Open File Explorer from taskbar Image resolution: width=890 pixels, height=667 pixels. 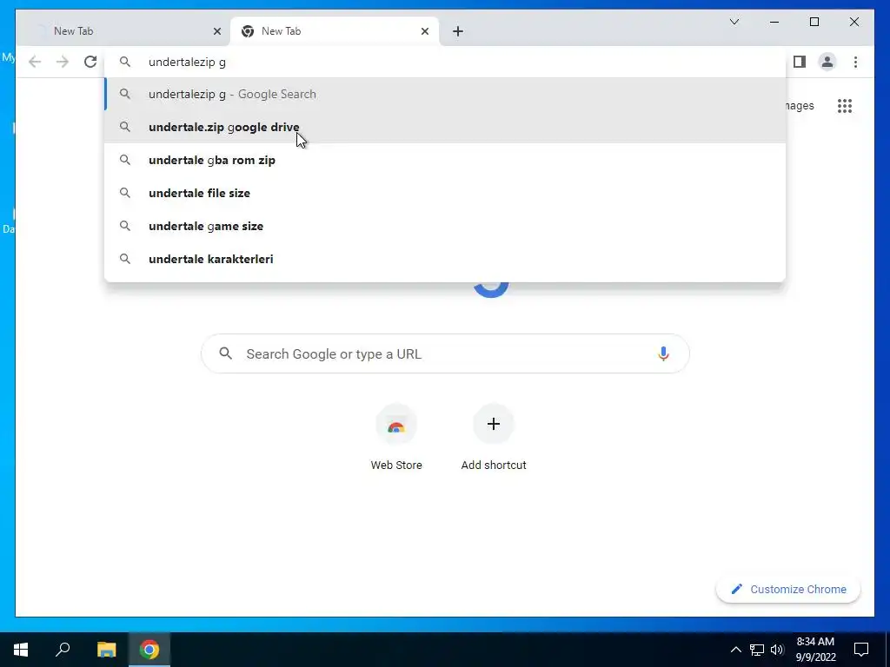[106, 650]
